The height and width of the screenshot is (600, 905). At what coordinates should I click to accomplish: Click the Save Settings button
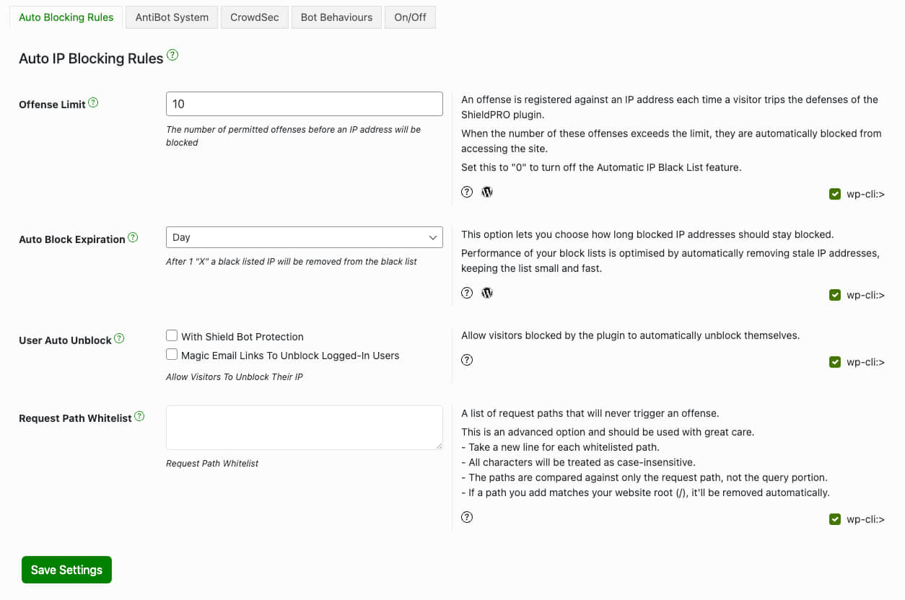coord(66,569)
